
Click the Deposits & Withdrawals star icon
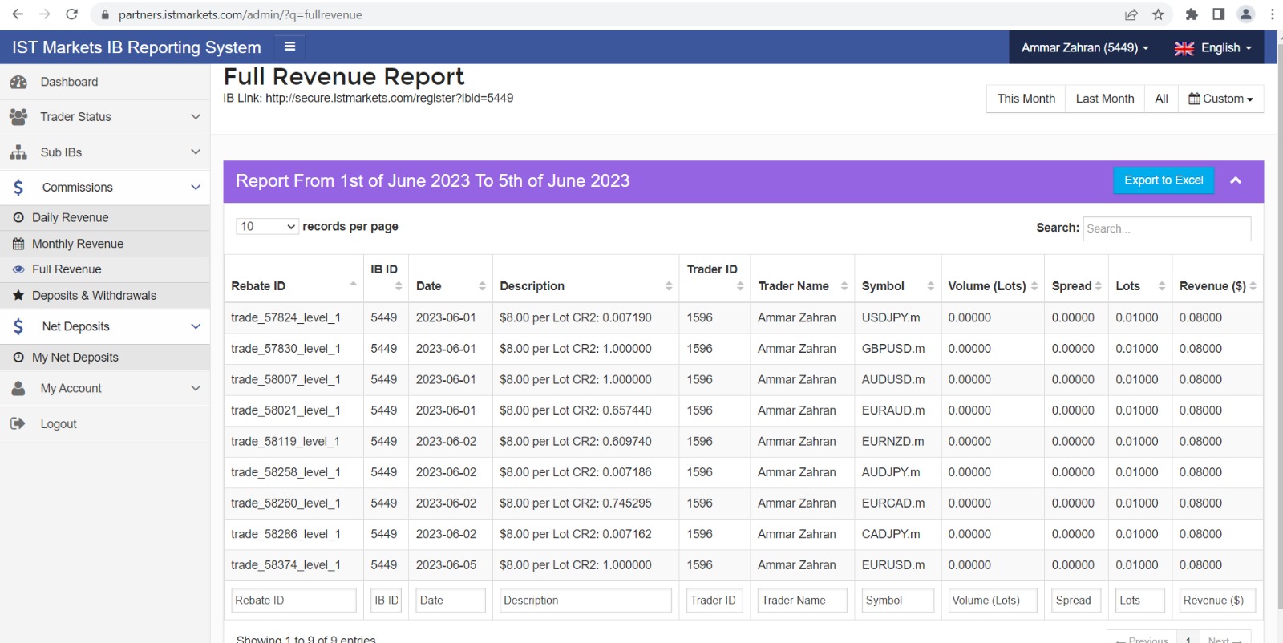[x=18, y=295]
